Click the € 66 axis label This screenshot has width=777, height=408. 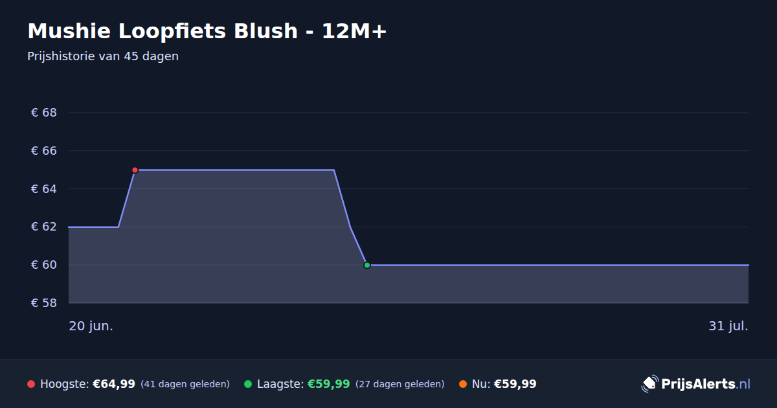pos(44,151)
